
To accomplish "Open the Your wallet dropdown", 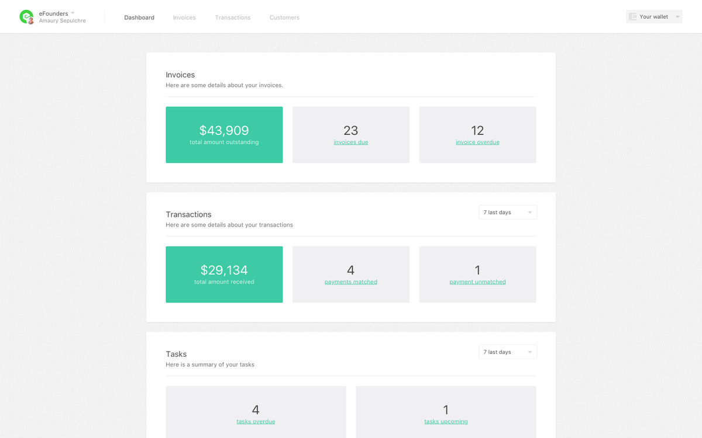I will [x=654, y=17].
